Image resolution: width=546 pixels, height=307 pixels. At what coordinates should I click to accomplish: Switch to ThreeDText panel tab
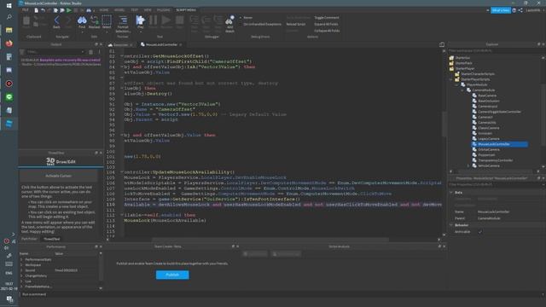(51, 239)
